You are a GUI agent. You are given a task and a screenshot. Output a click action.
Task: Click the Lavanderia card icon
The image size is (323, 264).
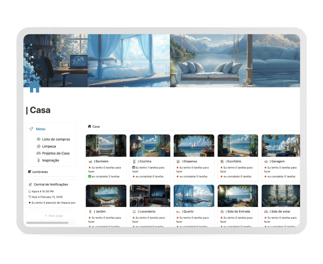point(134,212)
